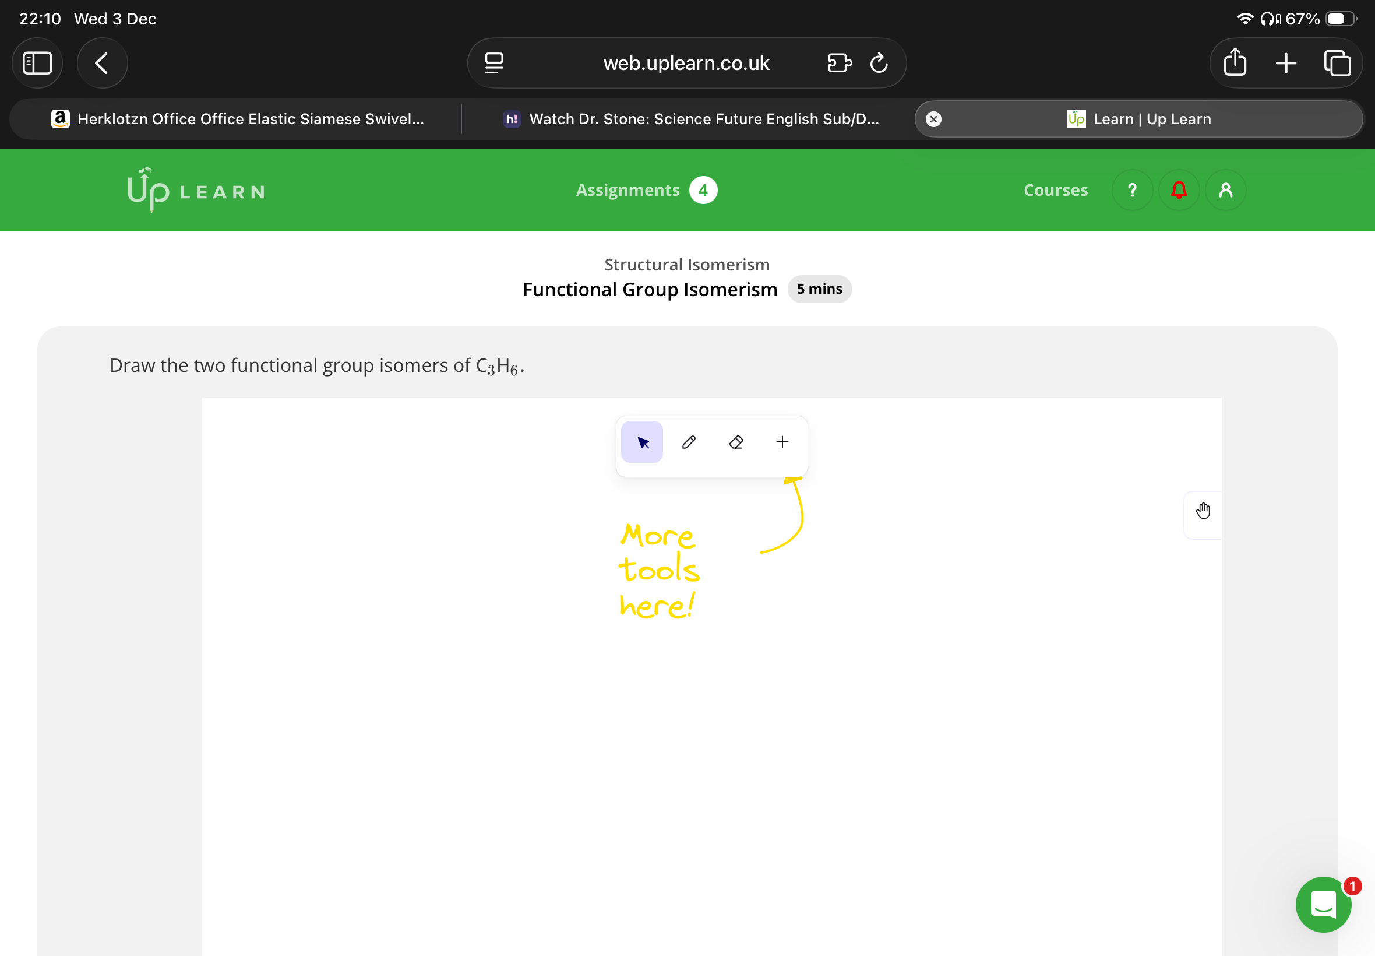Open notifications bell icon
Viewport: 1375px width, 956px height.
click(x=1179, y=190)
